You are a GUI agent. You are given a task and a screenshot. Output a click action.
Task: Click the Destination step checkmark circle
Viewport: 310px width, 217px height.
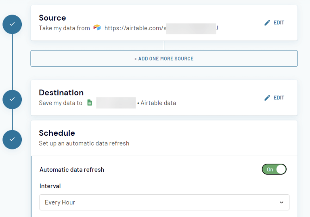click(x=12, y=99)
